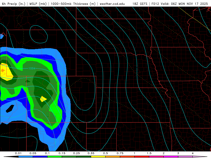Select the light blue 0.01 legend swatch
Image resolution: width=211 pixels, height=158 pixels.
coord(26,157)
